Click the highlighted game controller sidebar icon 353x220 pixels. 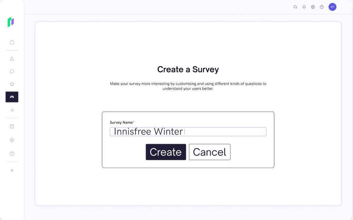point(12,97)
